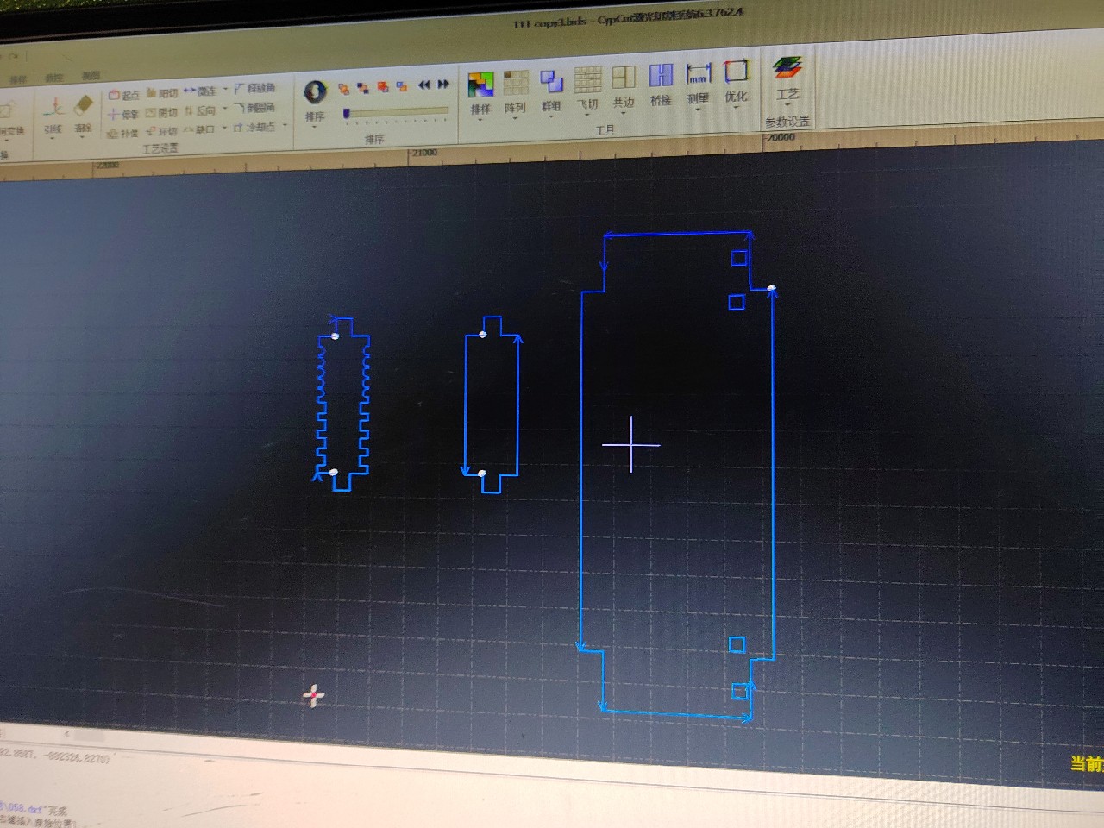Switch to the 排样 ribbon tab
The height and width of the screenshot is (828, 1104).
(x=18, y=79)
